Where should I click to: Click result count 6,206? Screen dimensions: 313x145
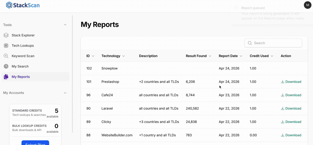(190, 82)
